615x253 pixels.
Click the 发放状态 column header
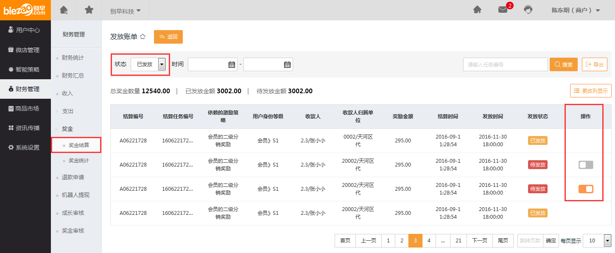tap(538, 116)
